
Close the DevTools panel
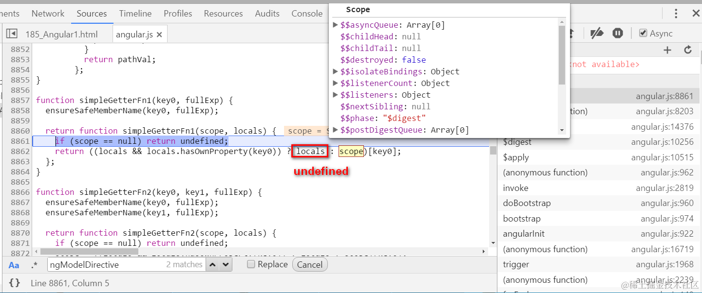click(695, 14)
